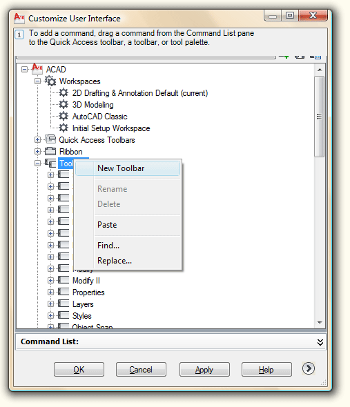Click the Ribbon folder icon
Screen dimensions: 350x407
coord(50,151)
